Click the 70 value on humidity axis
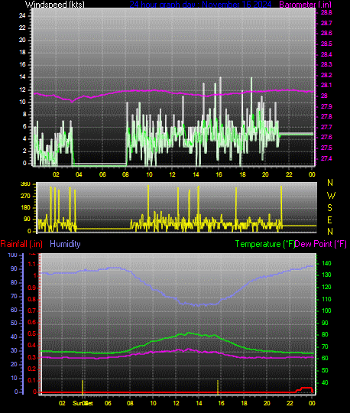350x413 pixels. pyautogui.click(x=14, y=296)
